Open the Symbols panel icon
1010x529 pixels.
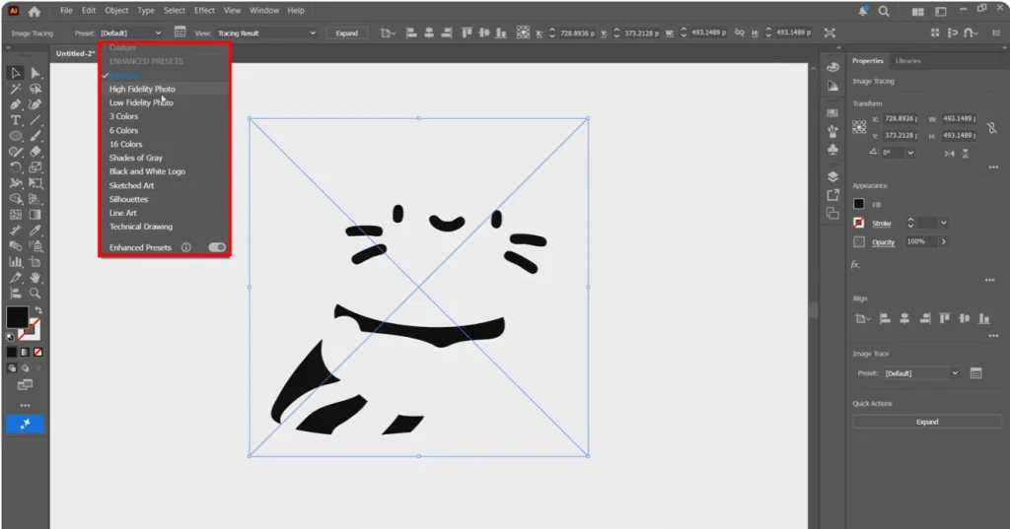pos(832,150)
